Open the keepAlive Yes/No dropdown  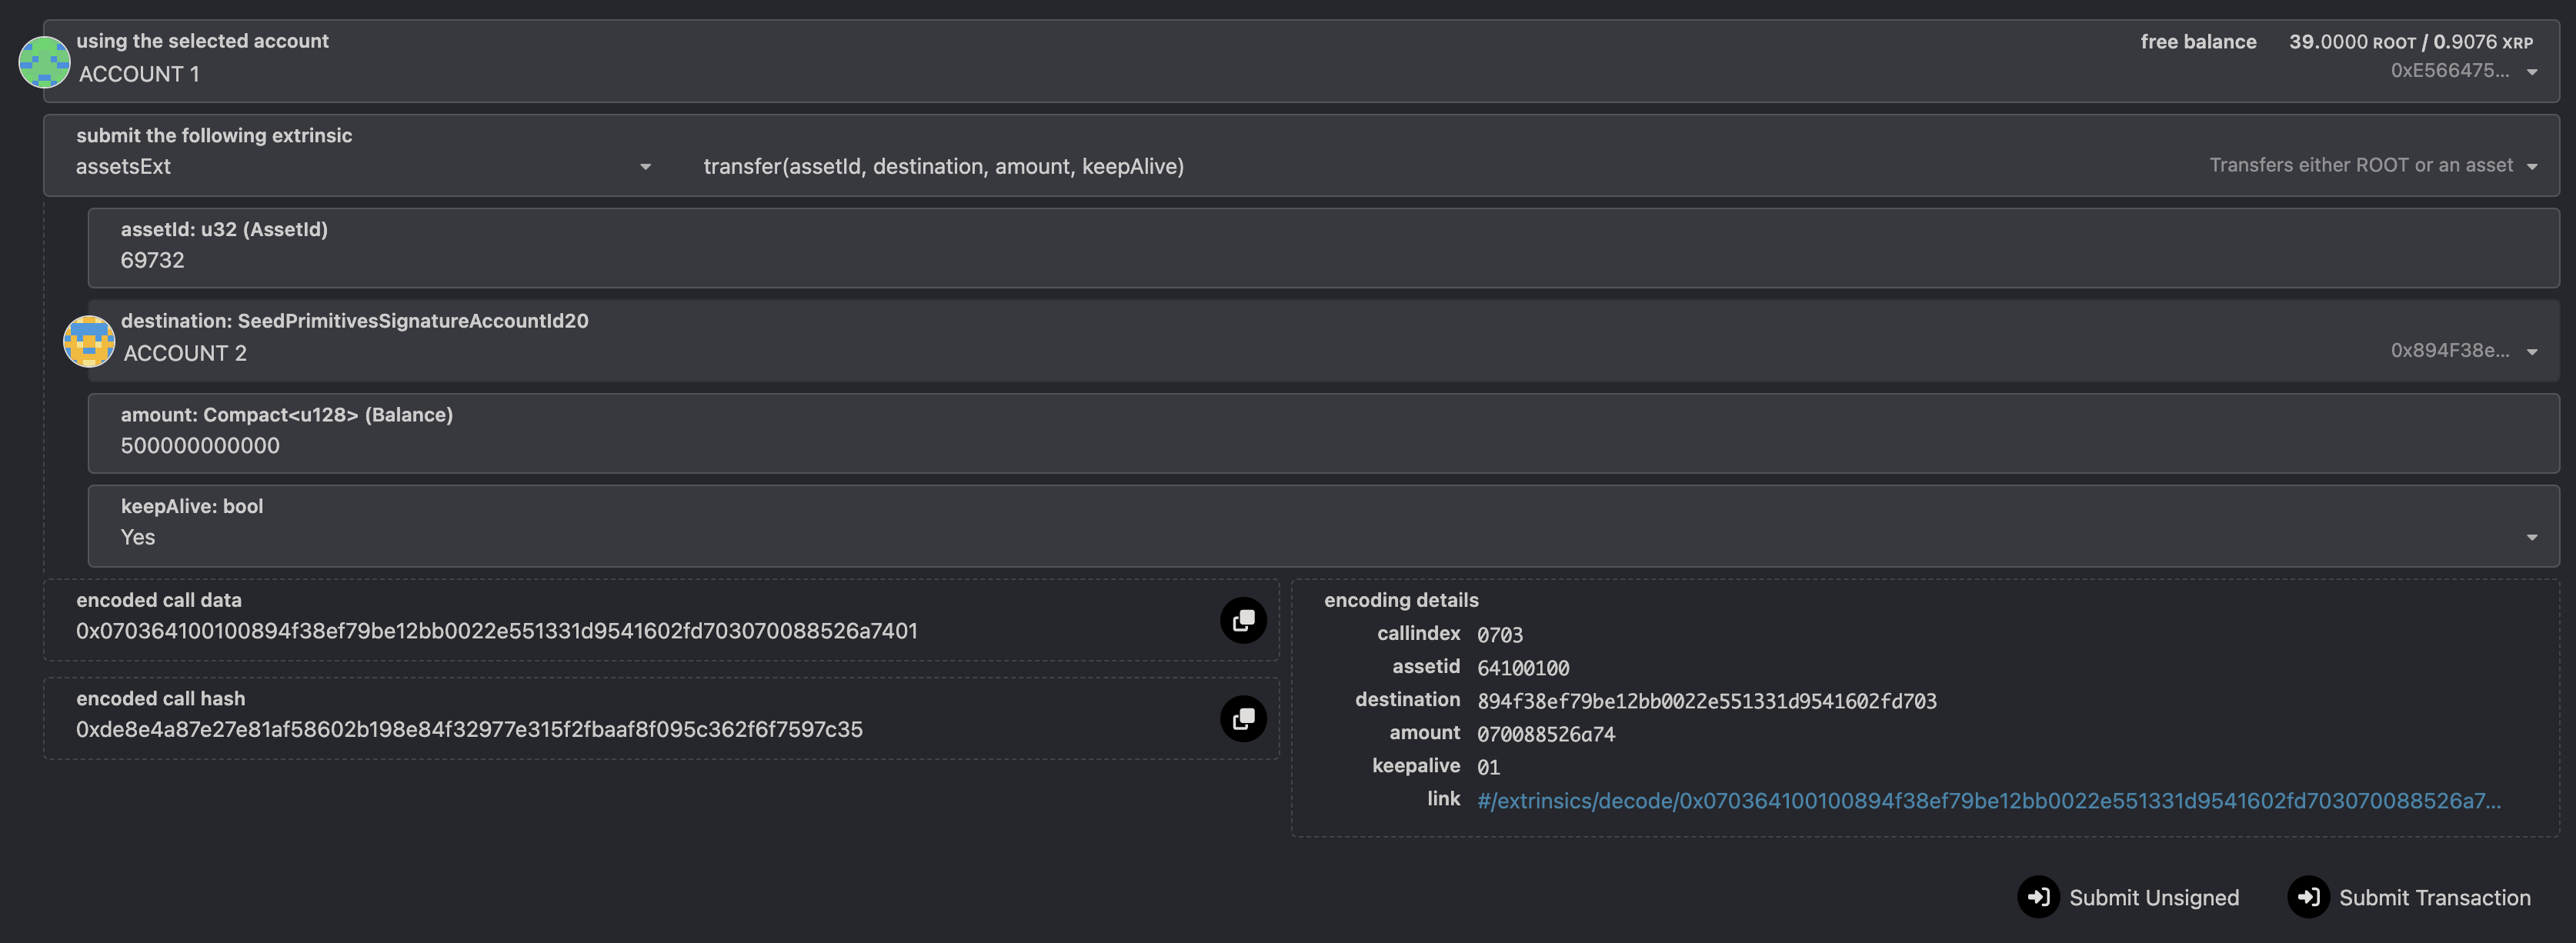click(2531, 537)
